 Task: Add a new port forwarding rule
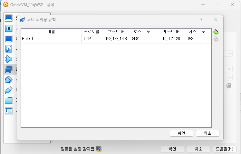point(216,32)
